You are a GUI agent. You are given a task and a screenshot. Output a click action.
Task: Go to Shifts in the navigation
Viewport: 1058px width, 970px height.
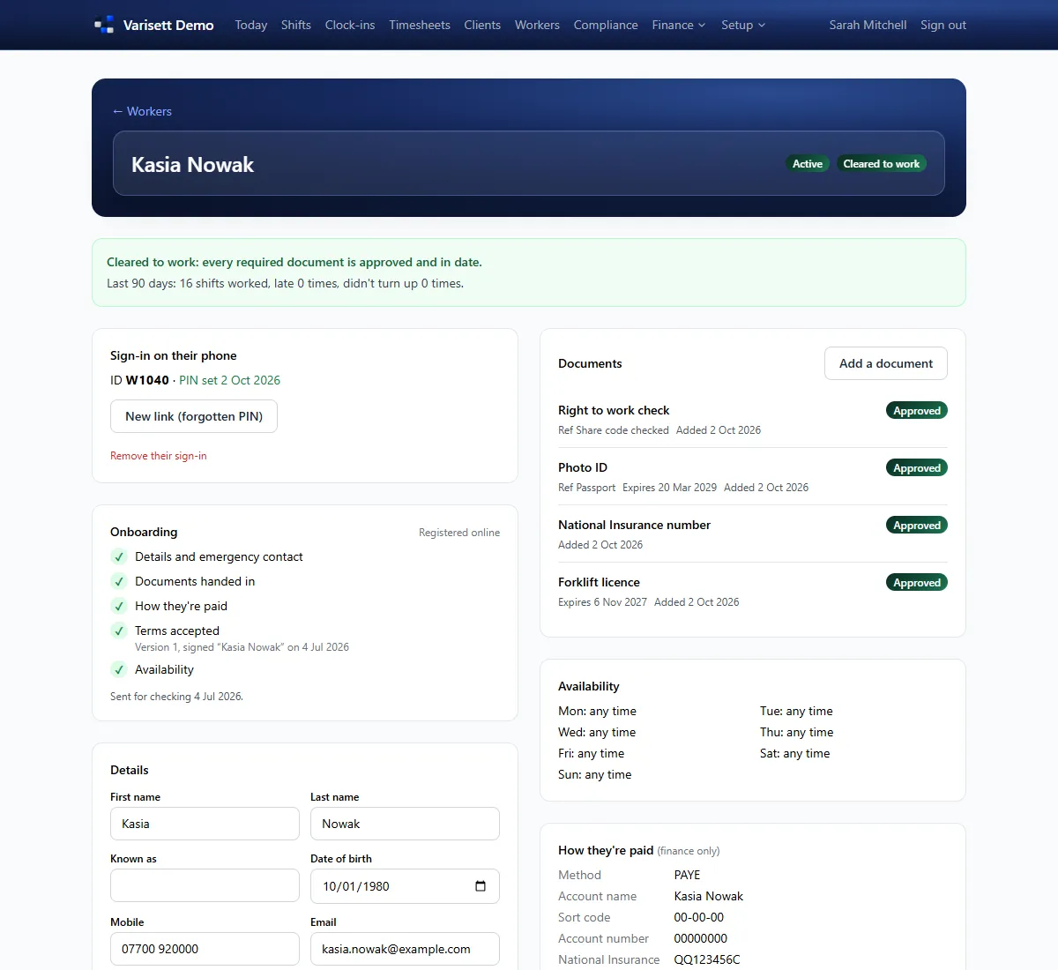[296, 25]
